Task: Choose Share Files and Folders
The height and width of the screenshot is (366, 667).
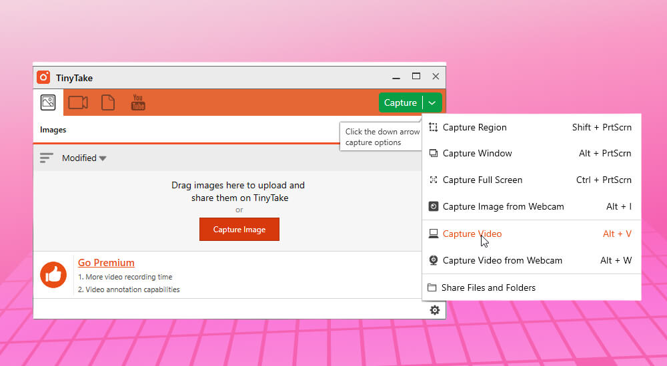Action: coord(532,287)
